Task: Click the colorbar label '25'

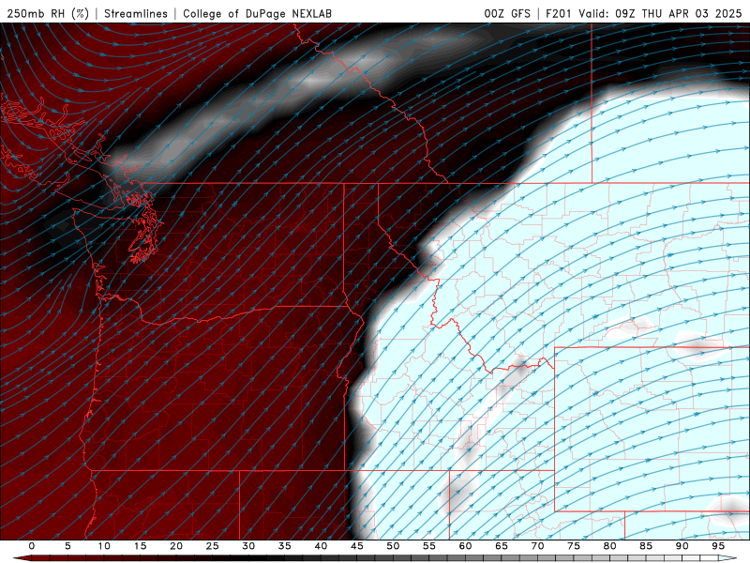Action: (213, 546)
